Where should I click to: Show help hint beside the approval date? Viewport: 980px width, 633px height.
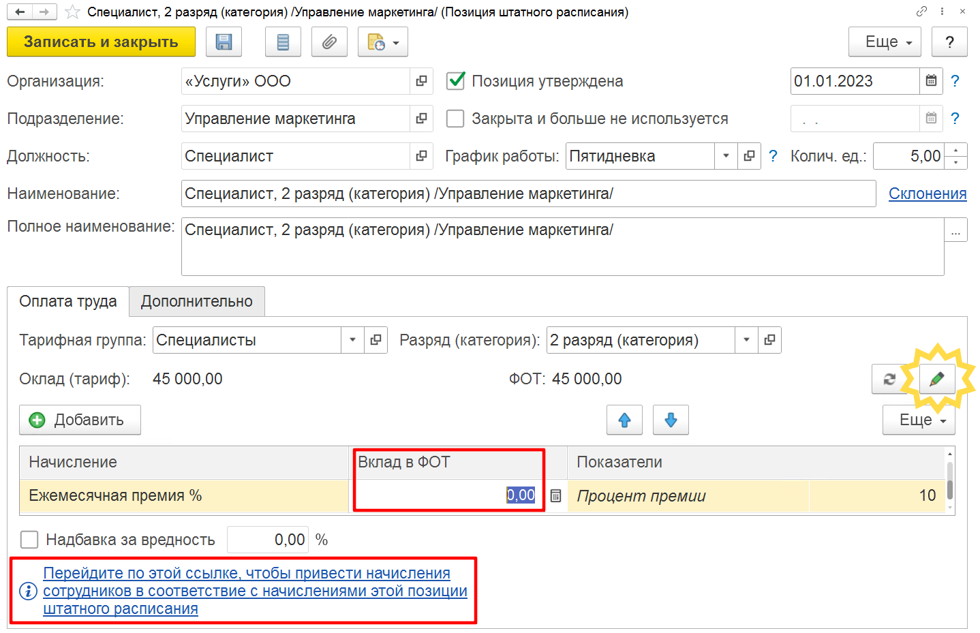pos(955,81)
